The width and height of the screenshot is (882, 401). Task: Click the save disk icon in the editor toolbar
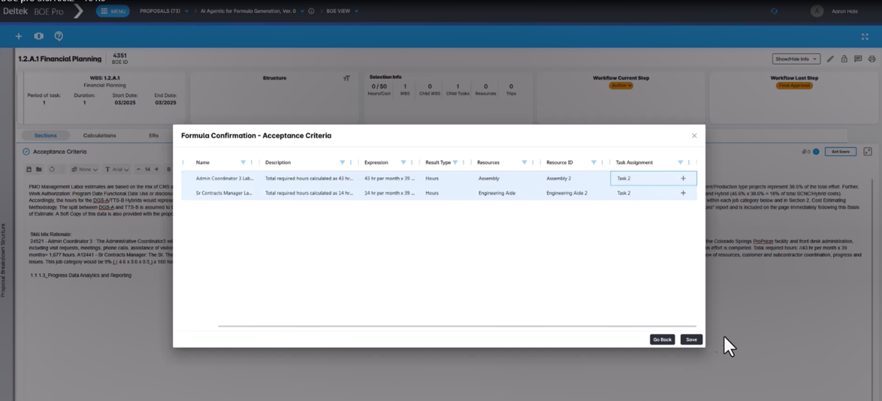point(28,169)
